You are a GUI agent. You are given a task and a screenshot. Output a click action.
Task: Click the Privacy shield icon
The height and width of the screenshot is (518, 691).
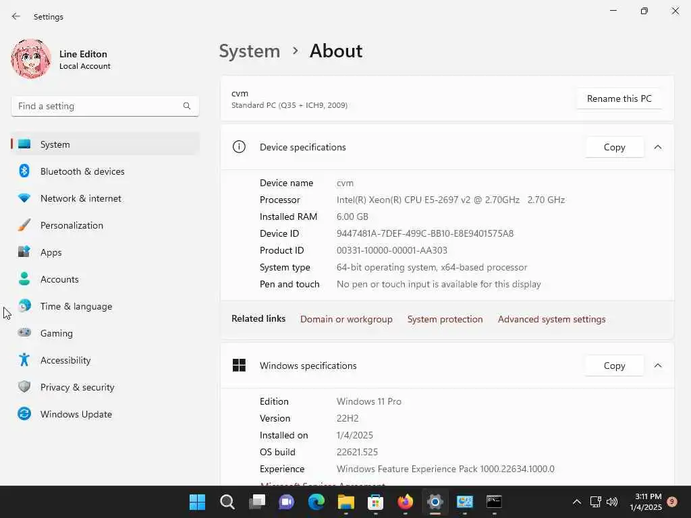(x=24, y=386)
